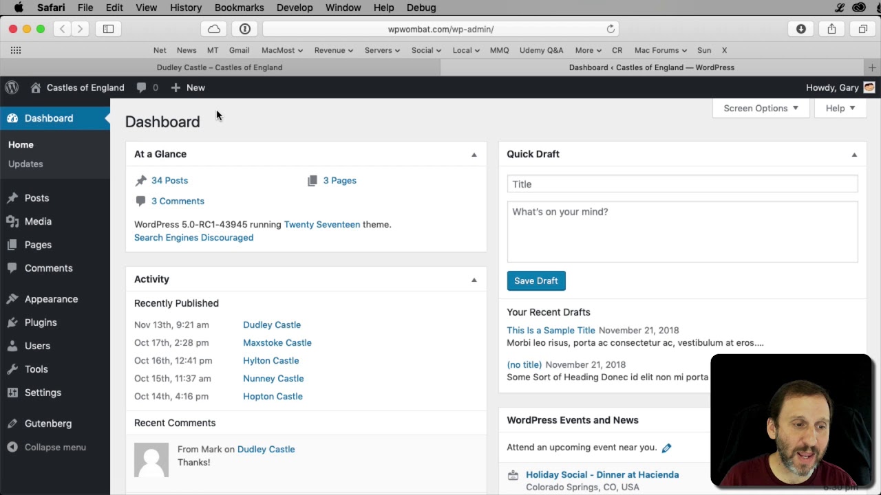Click the iCloud tabs icon in toolbar
881x495 pixels.
(x=214, y=29)
